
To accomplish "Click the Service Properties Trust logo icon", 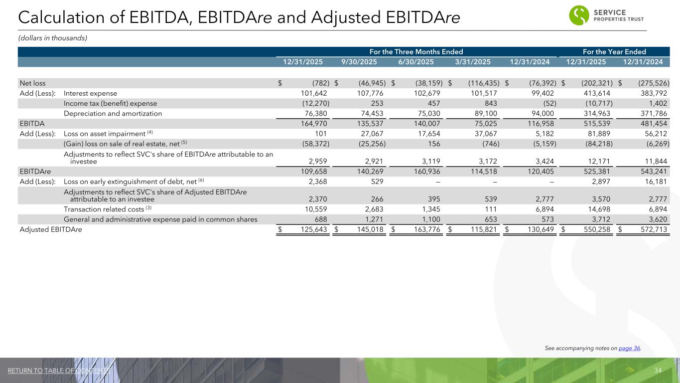I will pyautogui.click(x=578, y=14).
